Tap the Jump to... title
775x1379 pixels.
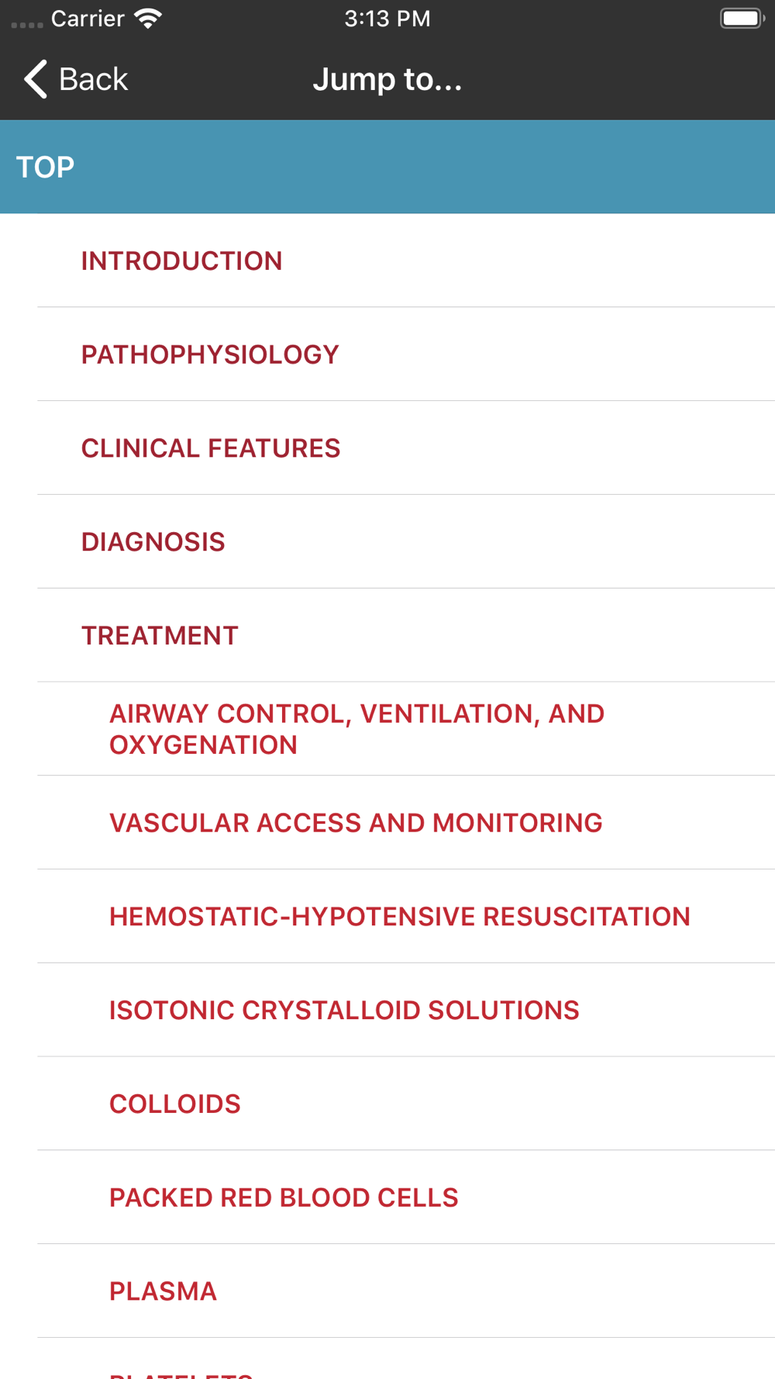click(387, 79)
